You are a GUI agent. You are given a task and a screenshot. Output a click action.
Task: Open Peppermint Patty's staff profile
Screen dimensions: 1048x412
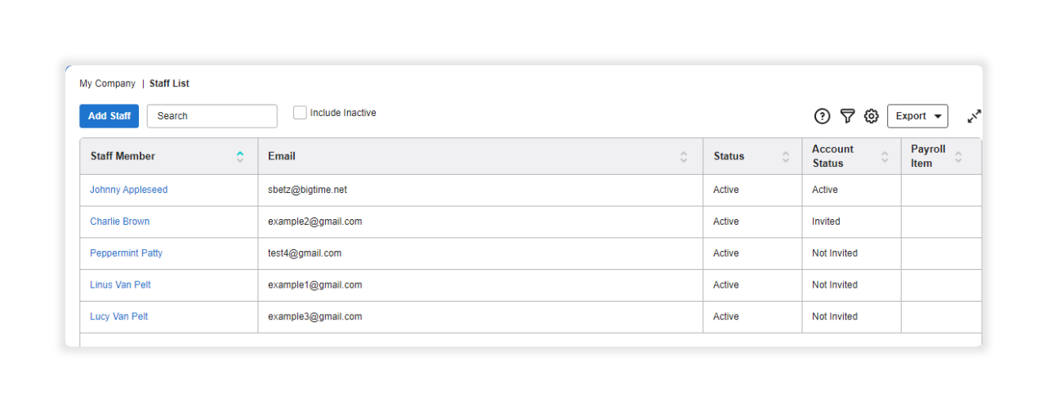point(126,253)
